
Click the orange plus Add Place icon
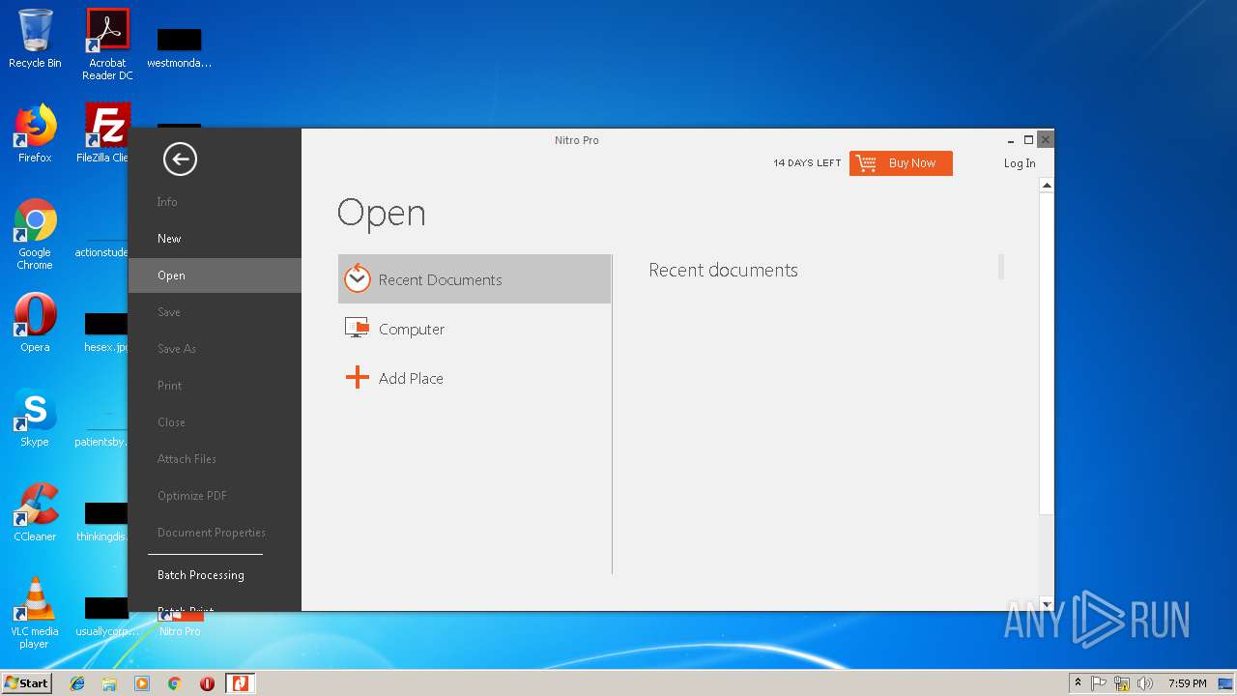coord(358,377)
